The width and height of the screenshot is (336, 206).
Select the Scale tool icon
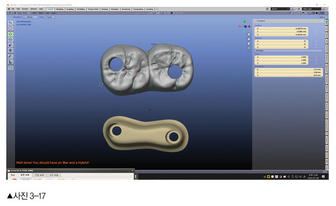pyautogui.click(x=11, y=45)
